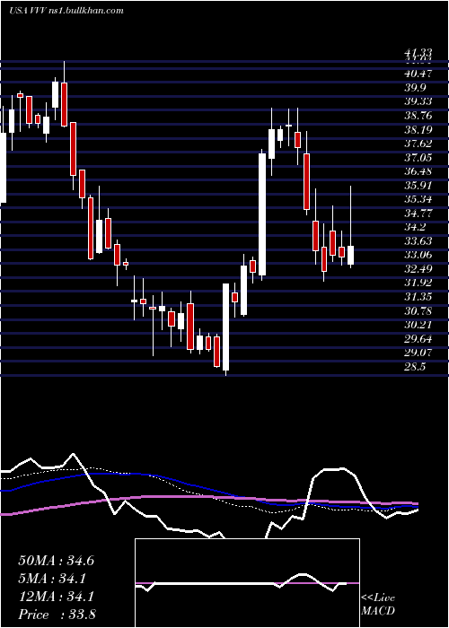The image size is (449, 628).
Task: Click the 5MA : 34.1 reading
Action: 54,579
